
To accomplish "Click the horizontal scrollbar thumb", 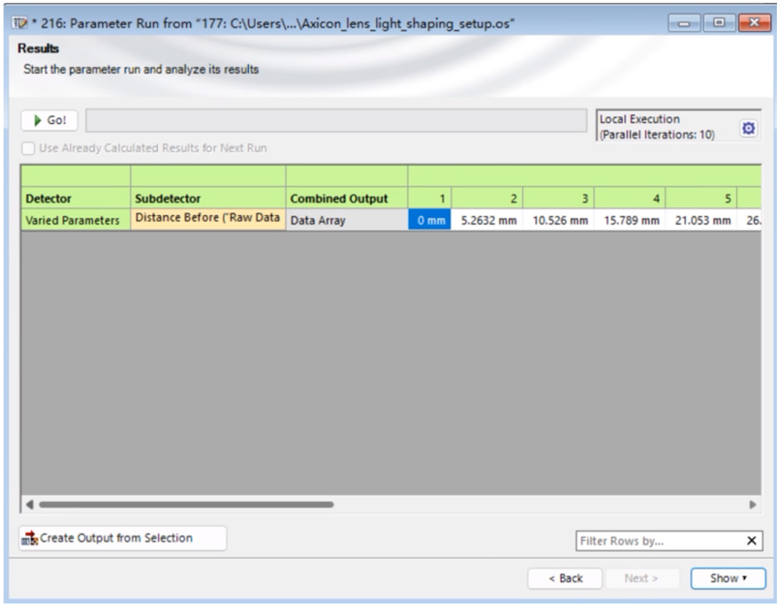I will click(x=185, y=505).
